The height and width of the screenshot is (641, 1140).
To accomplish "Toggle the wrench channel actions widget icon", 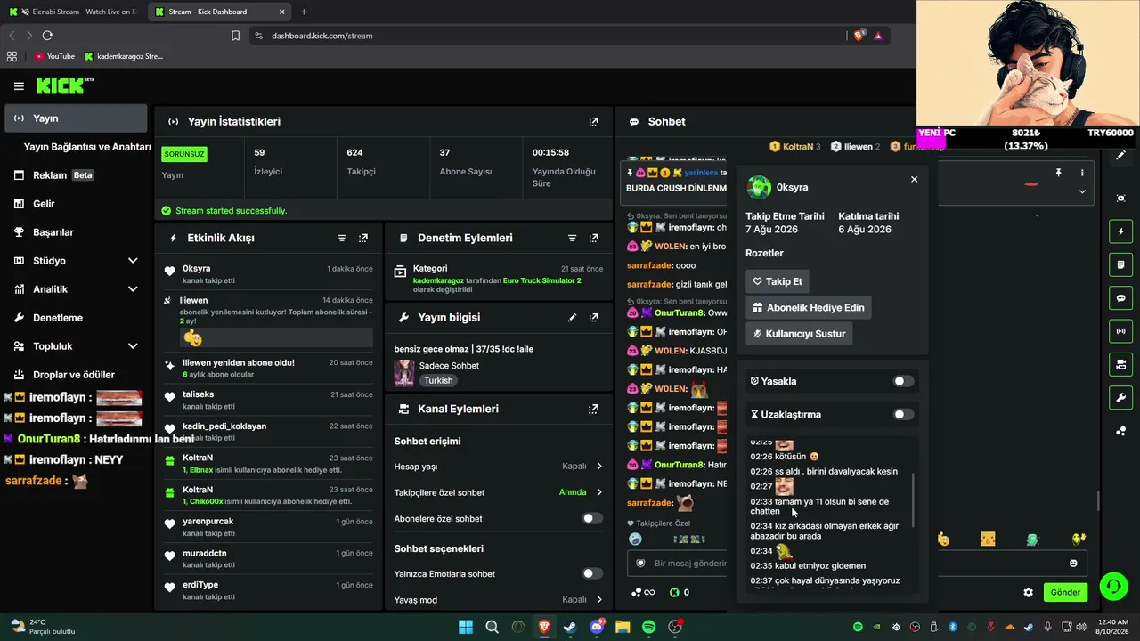I will [x=1121, y=397].
